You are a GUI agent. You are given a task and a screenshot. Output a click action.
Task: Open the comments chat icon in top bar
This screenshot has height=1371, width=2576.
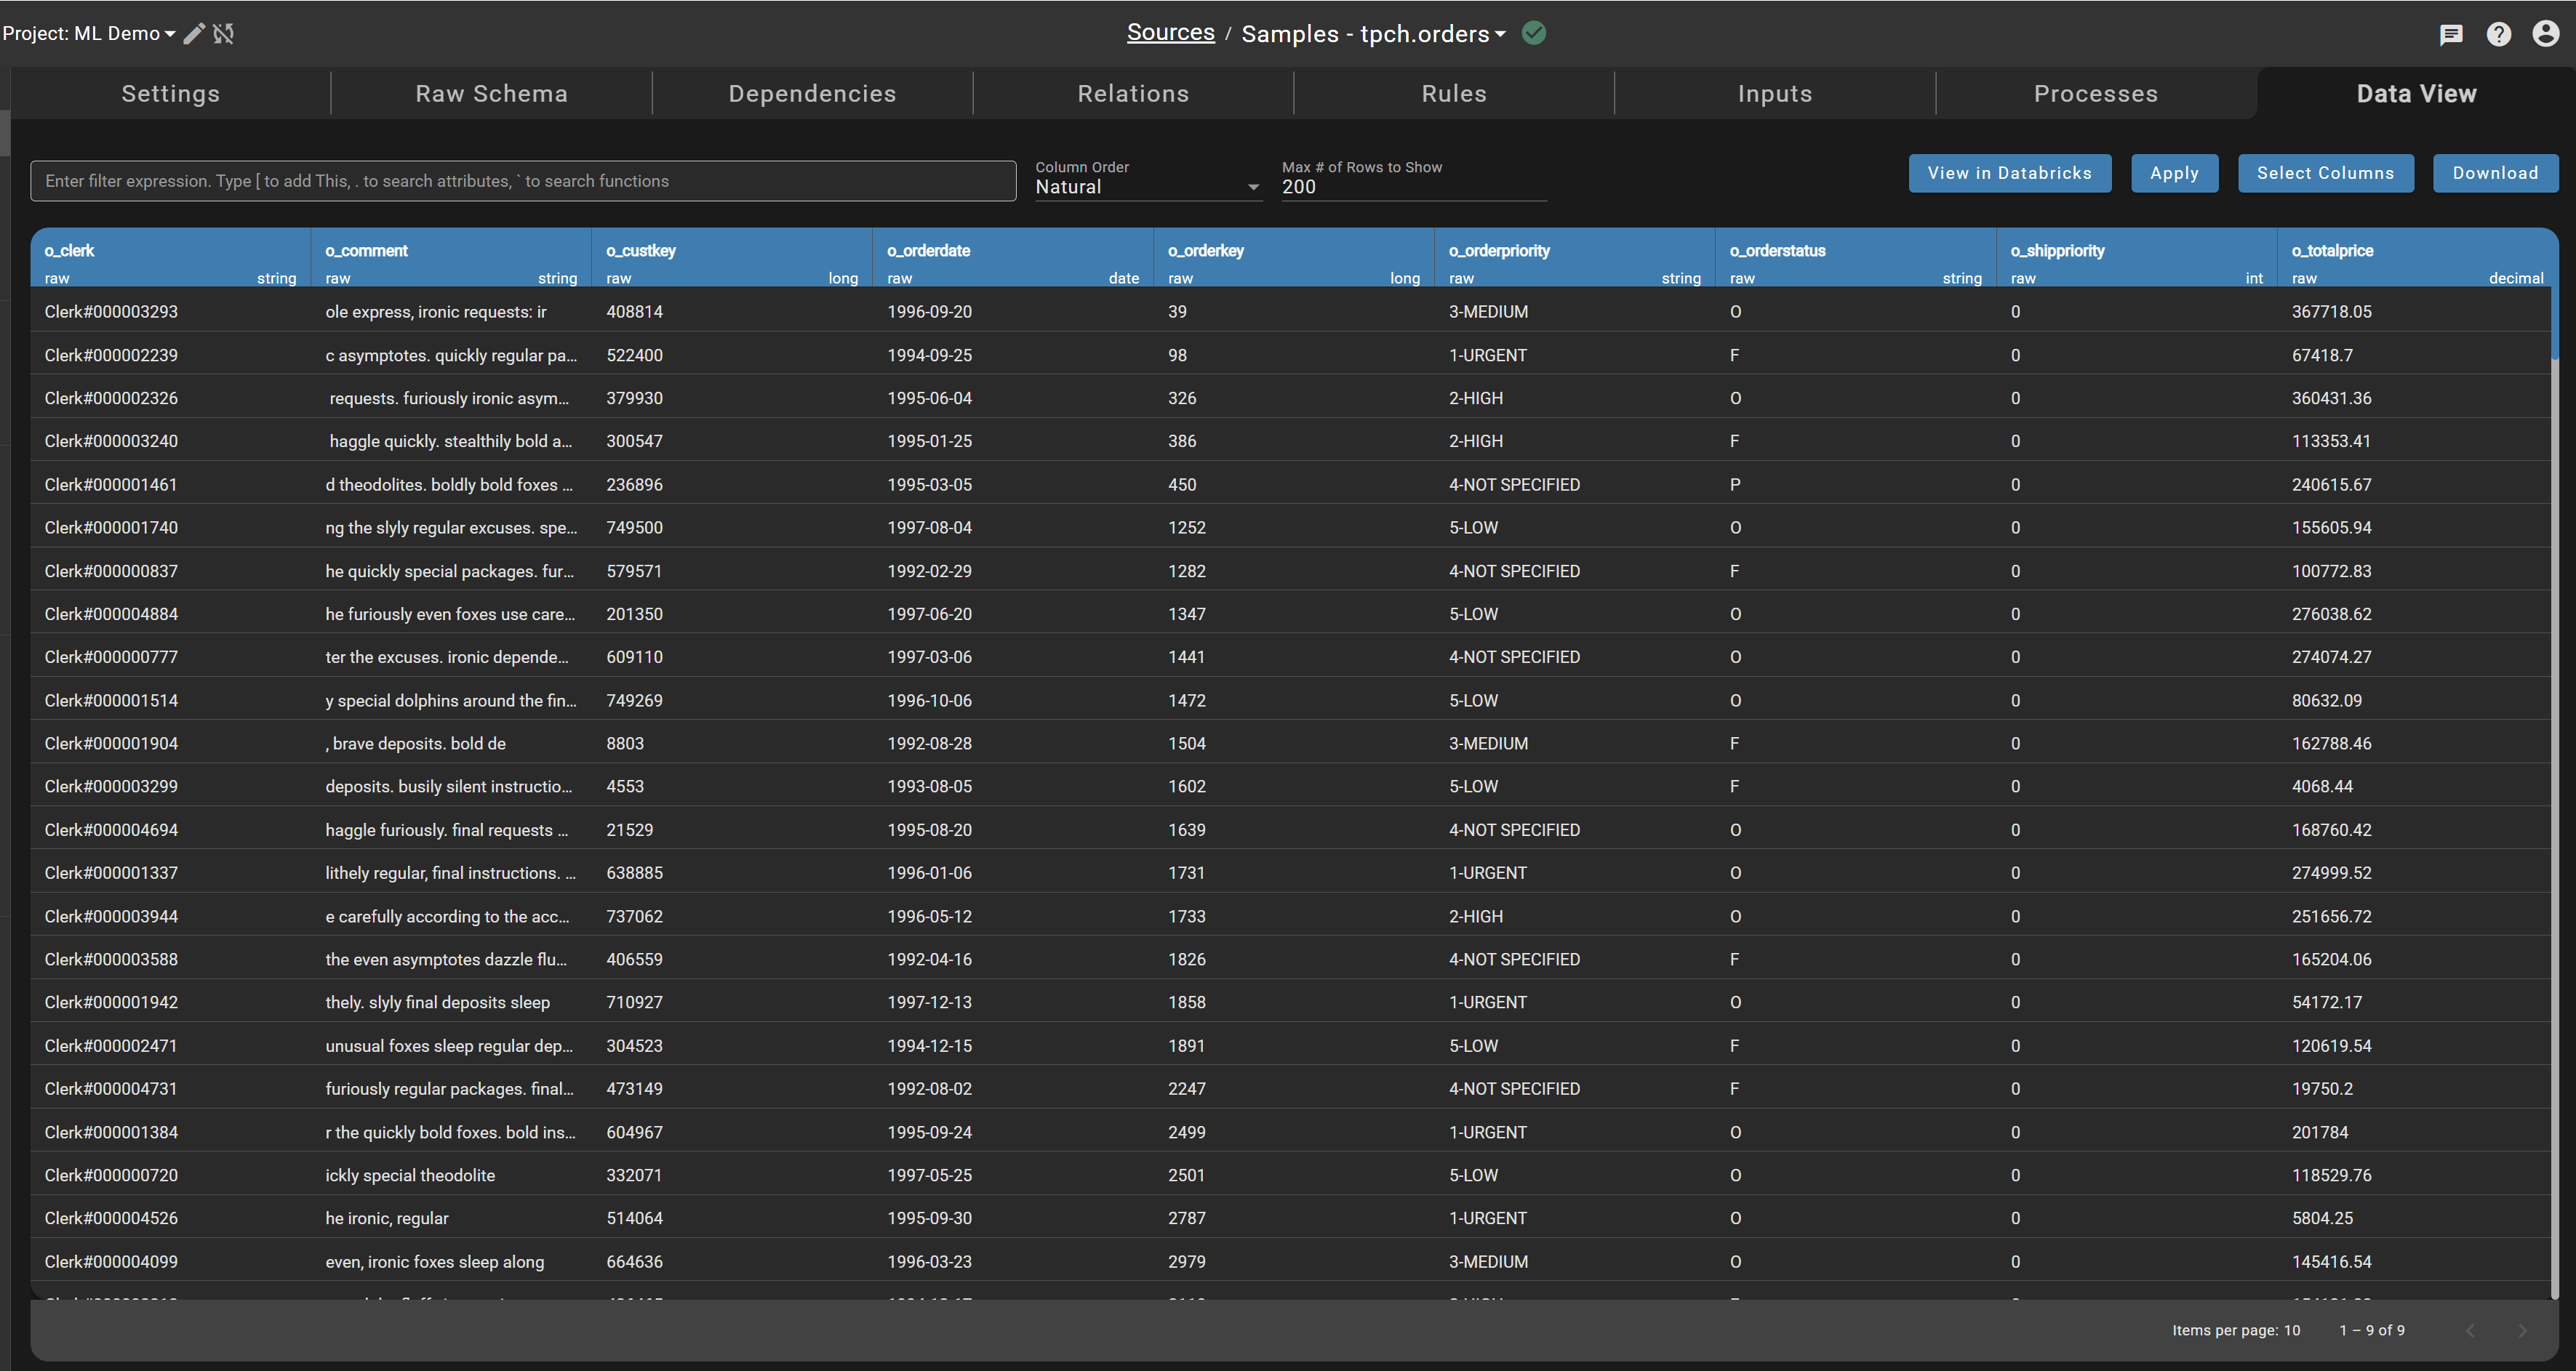coord(2451,34)
